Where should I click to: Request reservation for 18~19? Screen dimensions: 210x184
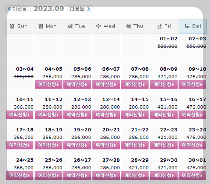tap(49, 145)
